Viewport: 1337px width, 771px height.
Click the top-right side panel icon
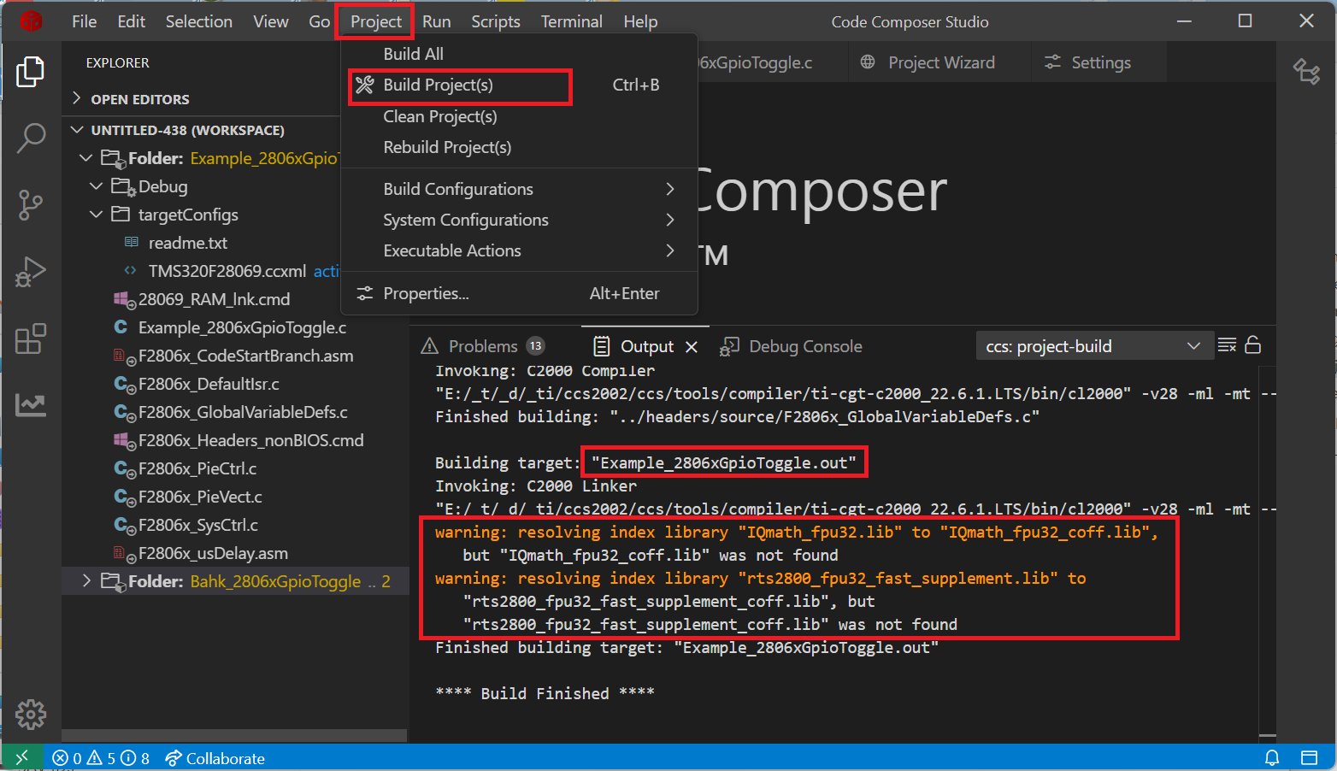(1307, 72)
